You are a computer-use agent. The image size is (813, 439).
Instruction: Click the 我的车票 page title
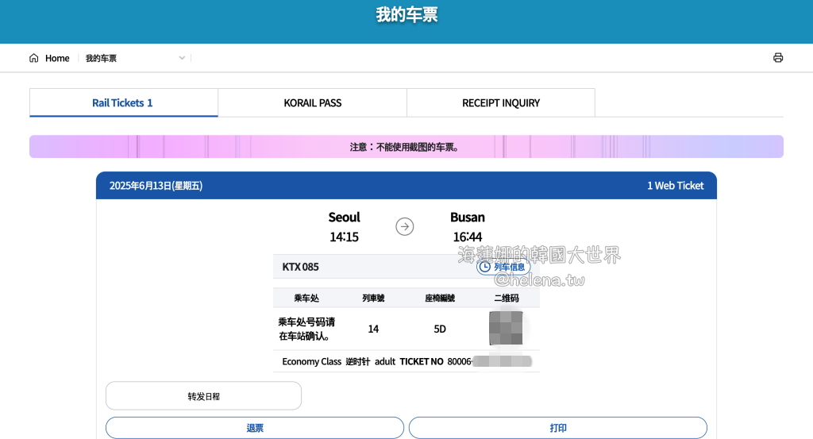click(406, 15)
